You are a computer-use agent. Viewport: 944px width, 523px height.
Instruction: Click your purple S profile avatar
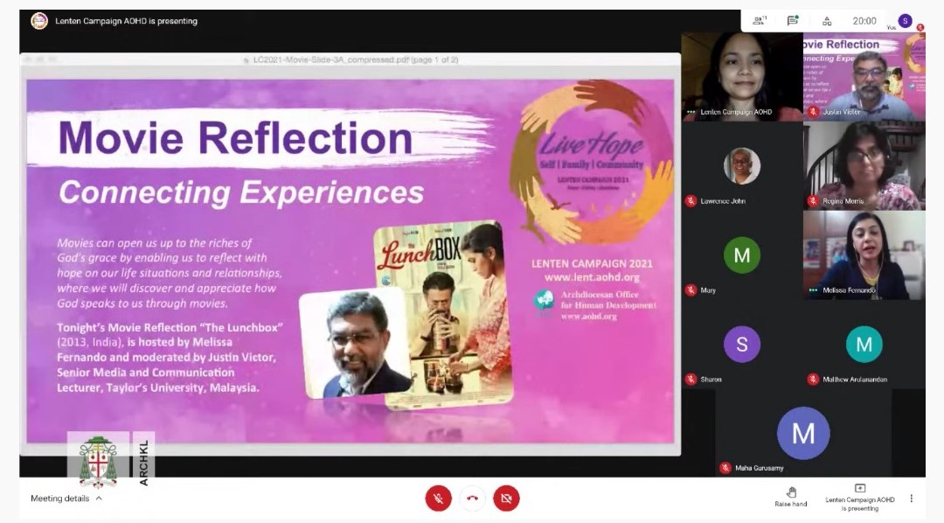(x=905, y=20)
